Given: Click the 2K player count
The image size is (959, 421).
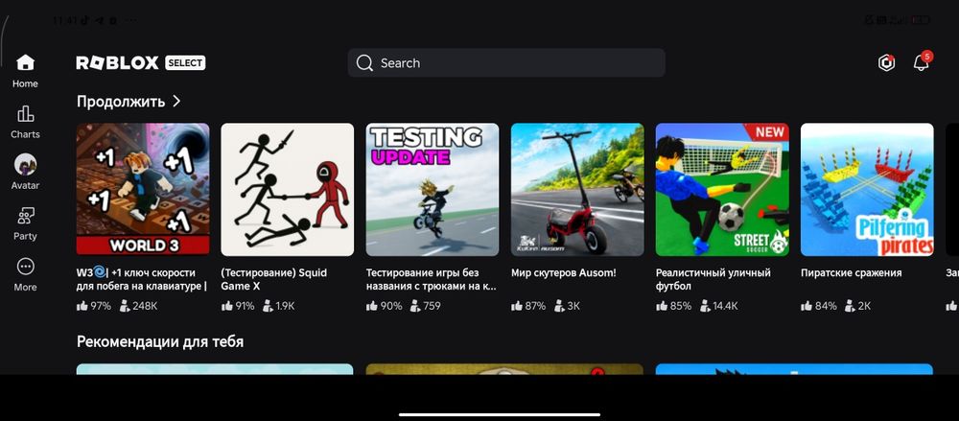Looking at the screenshot, I should point(857,306).
